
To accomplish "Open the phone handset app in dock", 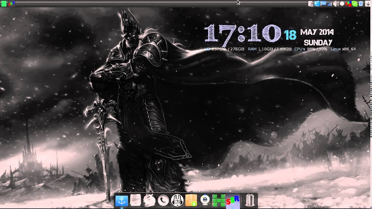I will 163,200.
